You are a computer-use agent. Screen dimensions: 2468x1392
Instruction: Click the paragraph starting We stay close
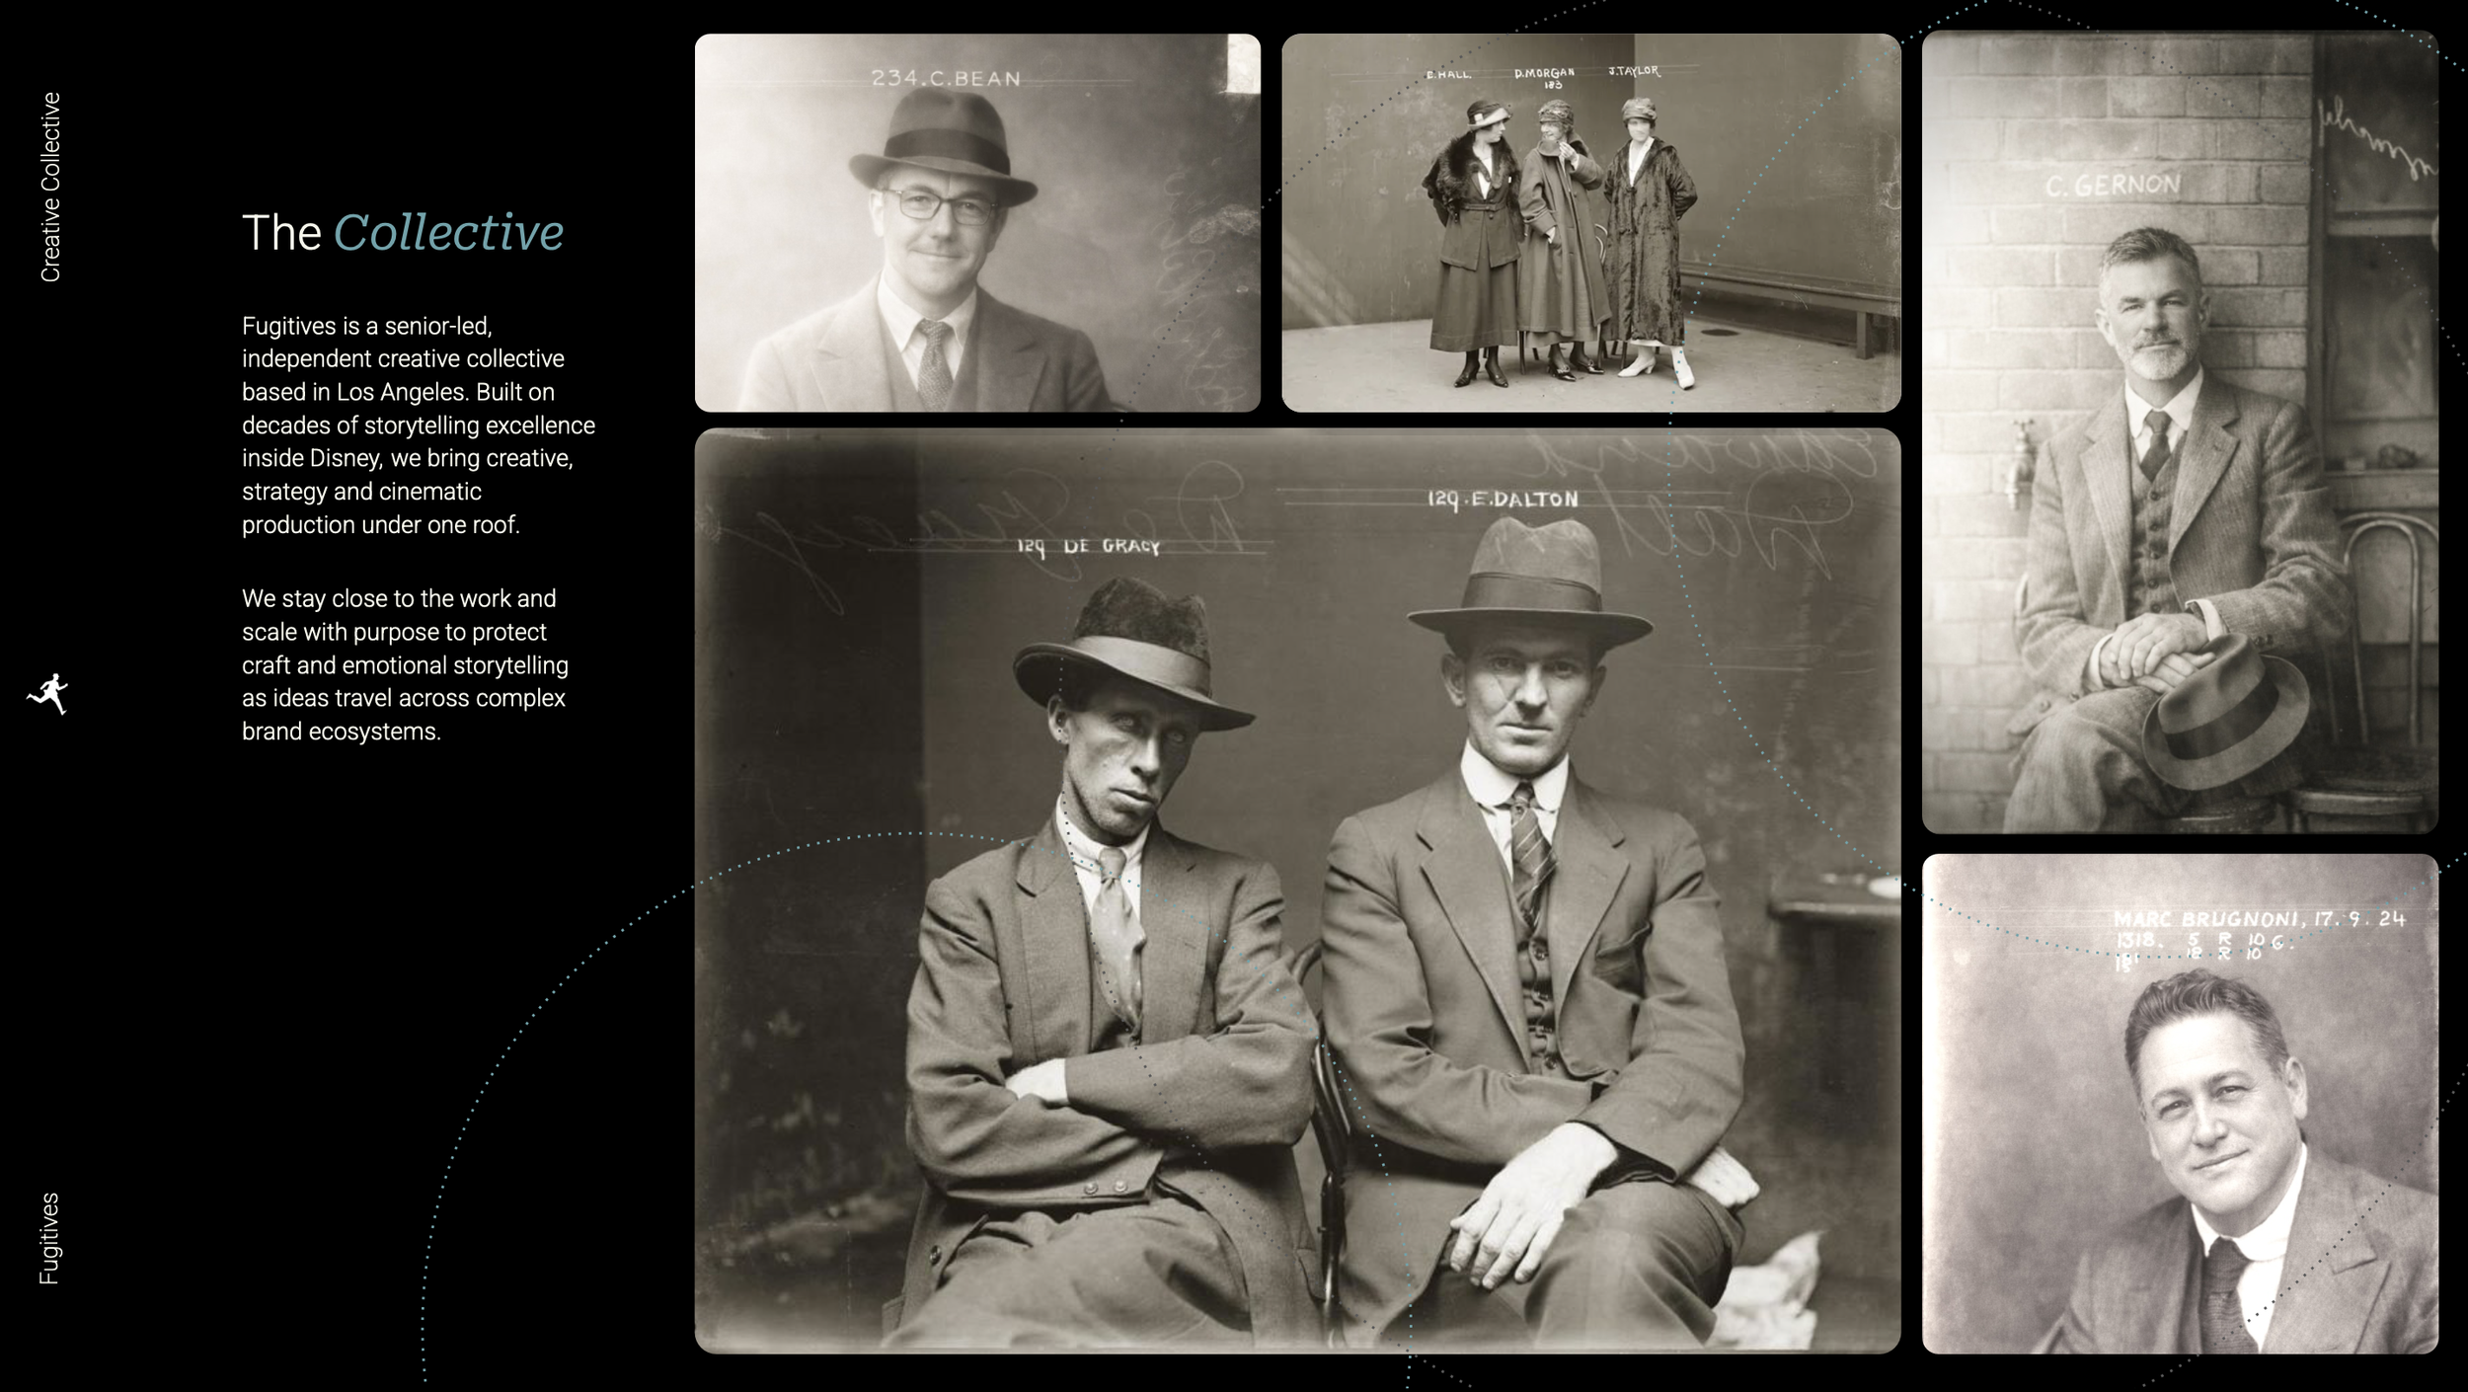[405, 664]
